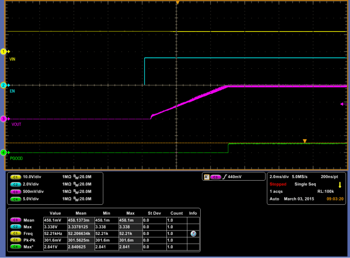The width and height of the screenshot is (350, 258).
Task: Click the info icon in Freq measurement row
Action: coord(193,234)
